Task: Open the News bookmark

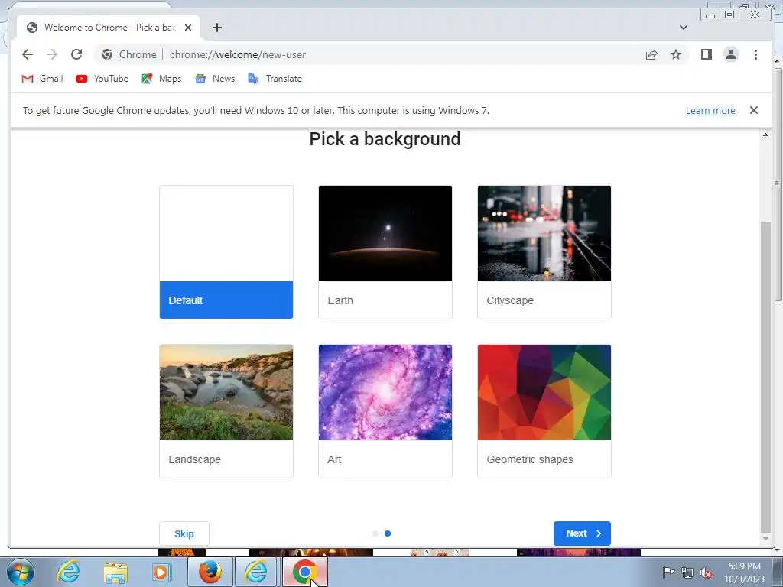Action: (215, 79)
